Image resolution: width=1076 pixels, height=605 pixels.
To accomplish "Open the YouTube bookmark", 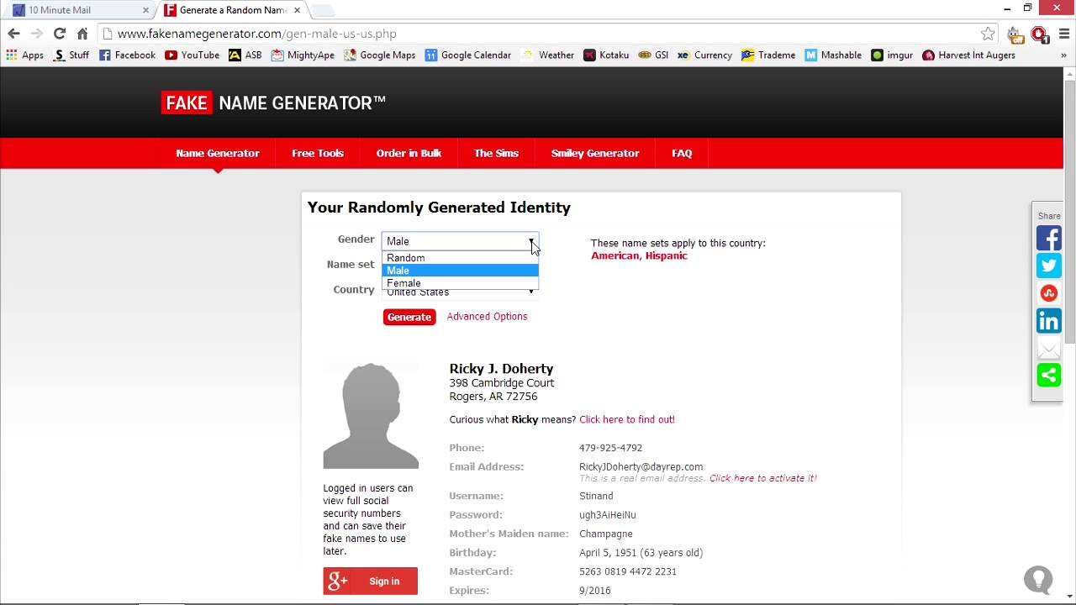I will coord(193,55).
